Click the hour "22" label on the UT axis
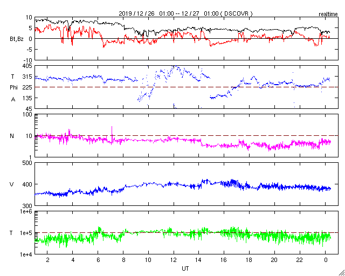The image size is (345, 276). (x=300, y=260)
